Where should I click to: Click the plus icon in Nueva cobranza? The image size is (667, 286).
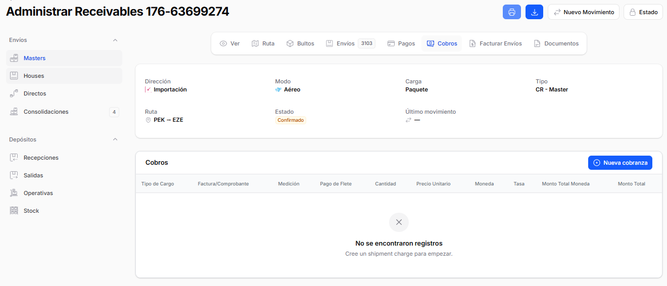click(597, 163)
